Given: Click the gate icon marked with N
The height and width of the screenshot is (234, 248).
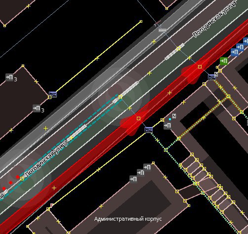Looking at the screenshot, I should tap(212, 77).
